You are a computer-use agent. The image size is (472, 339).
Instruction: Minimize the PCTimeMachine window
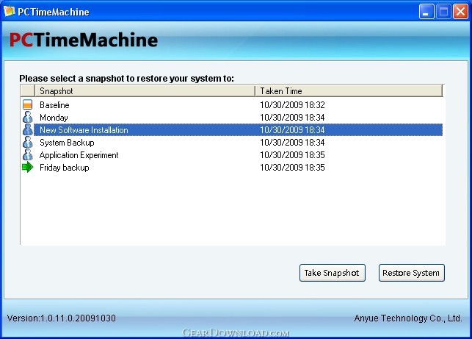[x=426, y=12]
